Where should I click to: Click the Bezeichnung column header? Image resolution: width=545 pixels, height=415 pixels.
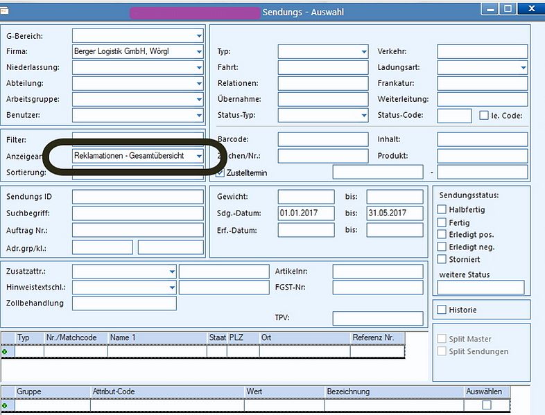pos(394,391)
